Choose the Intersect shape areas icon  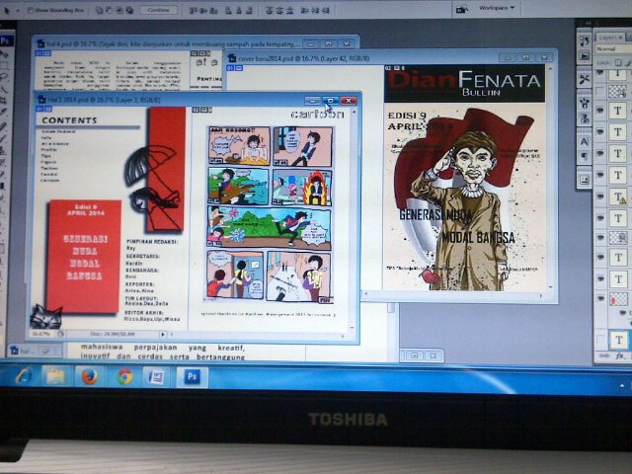pos(119,10)
